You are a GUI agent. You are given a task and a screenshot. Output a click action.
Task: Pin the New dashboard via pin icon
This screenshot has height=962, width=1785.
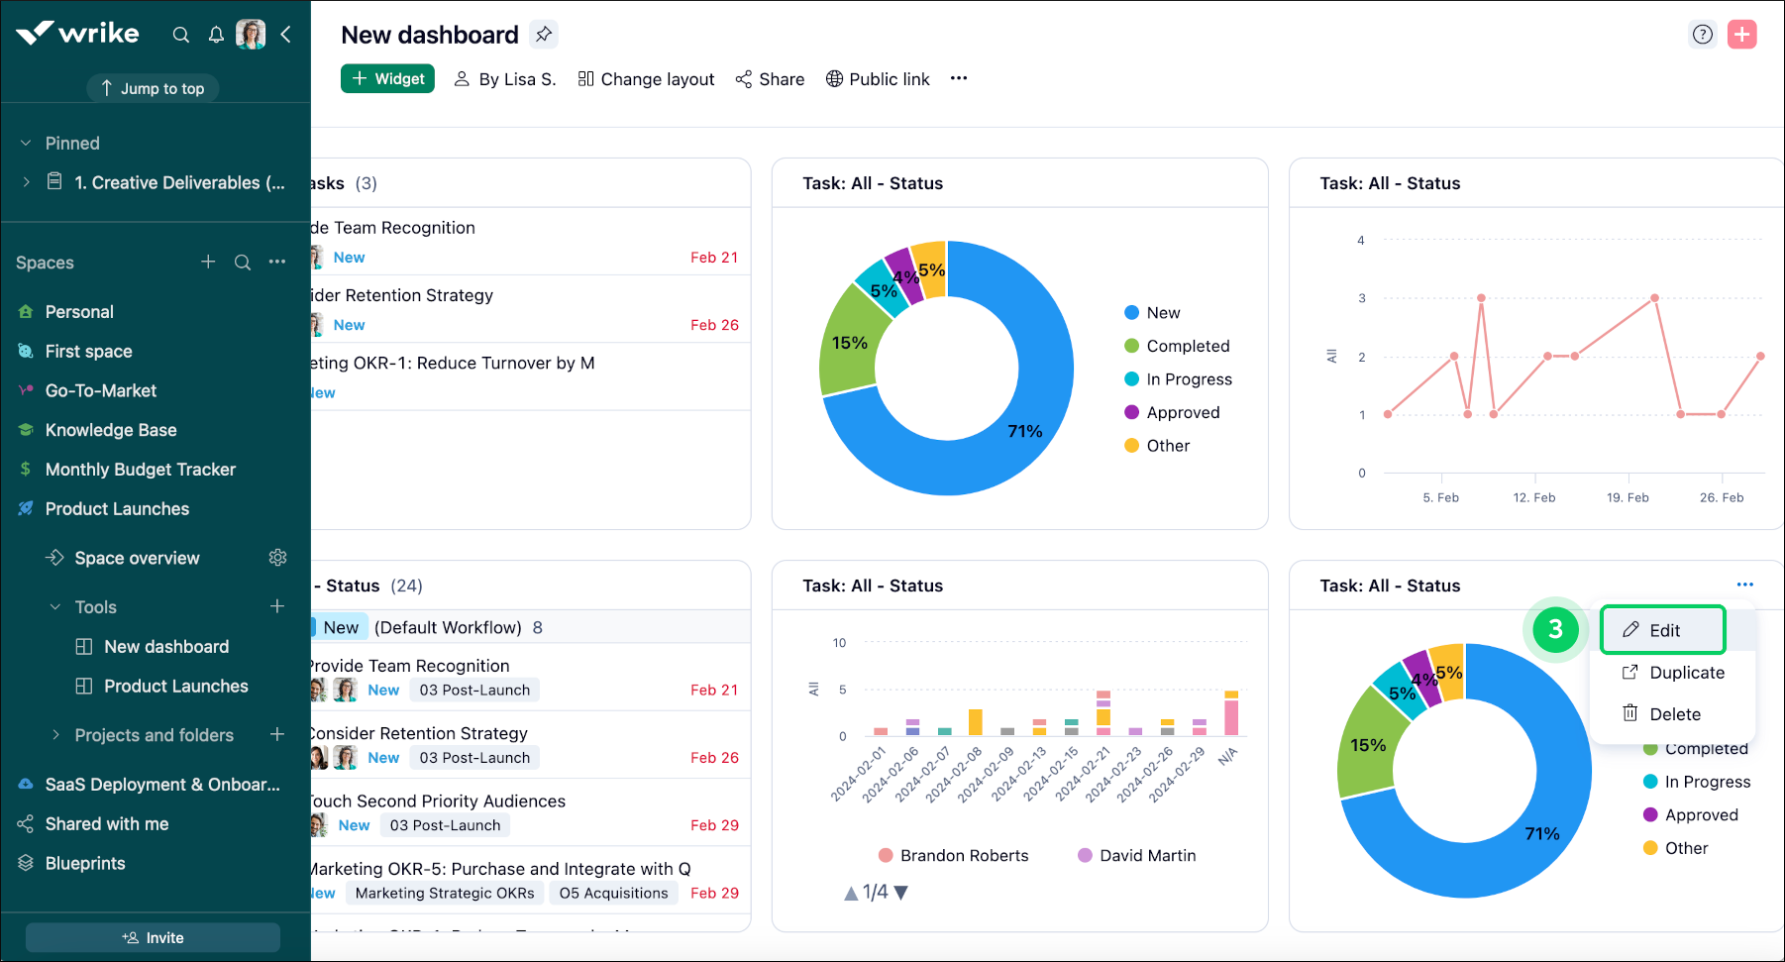pos(543,33)
